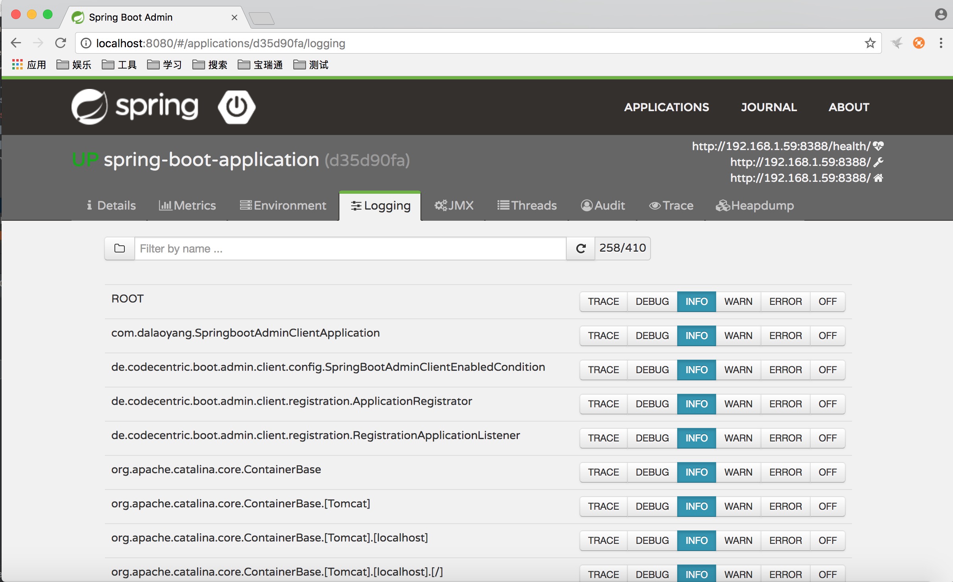Reload the page with the browser refresh button
Viewport: 953px width, 582px height.
point(60,43)
